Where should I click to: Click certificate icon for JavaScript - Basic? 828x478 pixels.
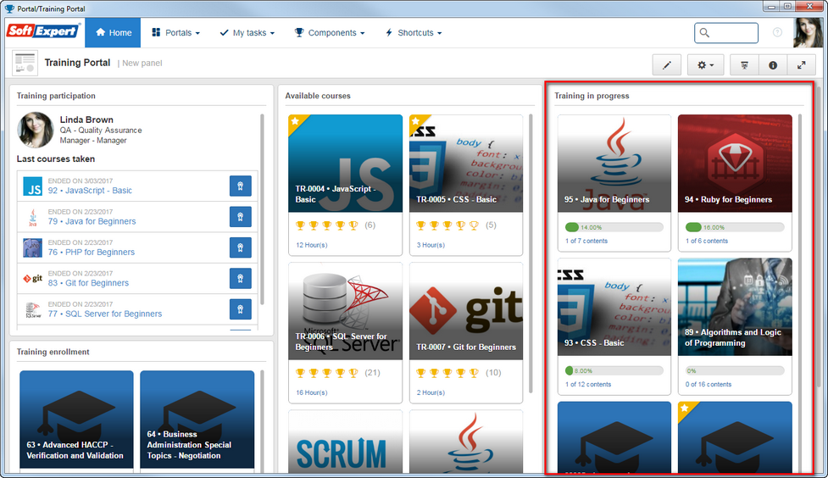[241, 186]
